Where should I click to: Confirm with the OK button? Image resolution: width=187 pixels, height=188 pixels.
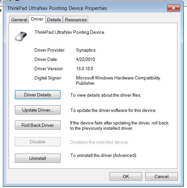126,176
